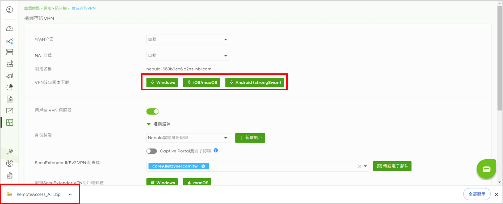Open the topology share-nodes sidebar icon
Viewport: 503px width, 204px height.
(x=10, y=41)
